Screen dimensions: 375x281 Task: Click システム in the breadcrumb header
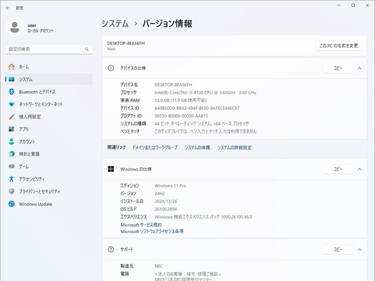point(115,24)
